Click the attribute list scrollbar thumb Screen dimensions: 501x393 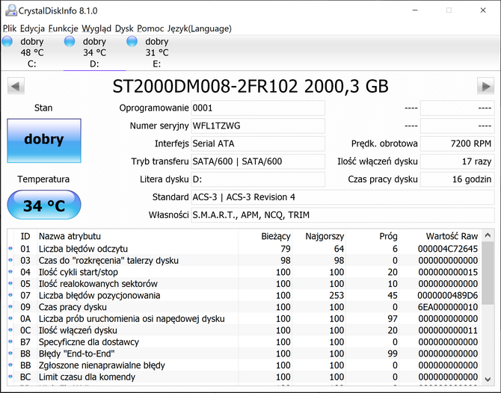click(x=488, y=273)
